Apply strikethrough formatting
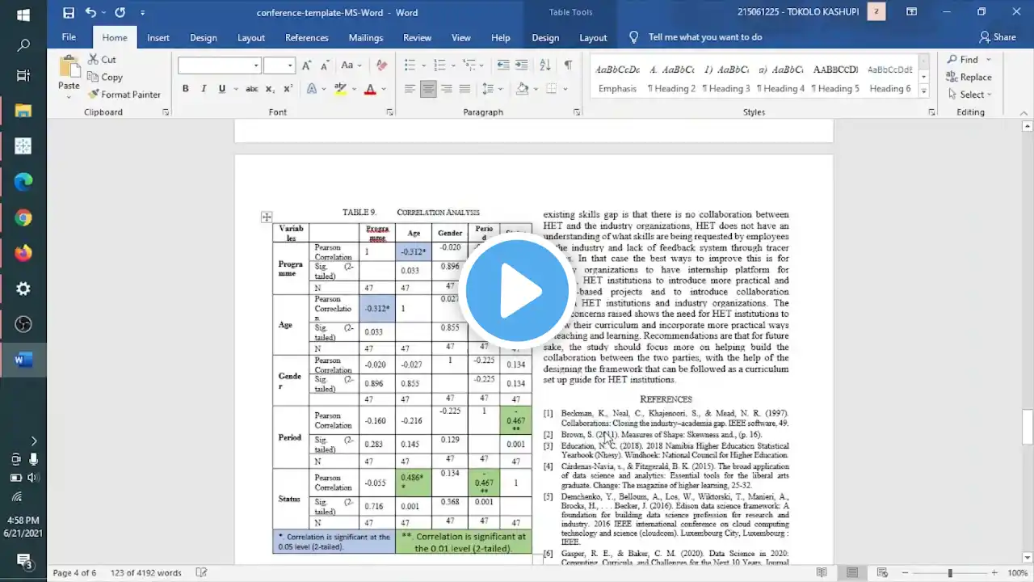1034x582 pixels. coord(252,89)
